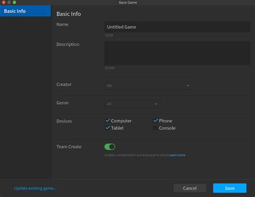Viewport: 255px width, 197px height.
Task: Uncheck the Computer device checkbox
Action: pyautogui.click(x=108, y=121)
